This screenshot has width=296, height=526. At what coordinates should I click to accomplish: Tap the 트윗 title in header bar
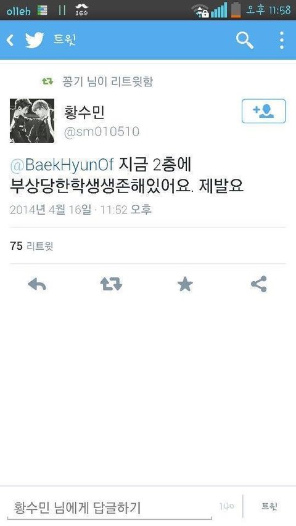[x=65, y=40]
